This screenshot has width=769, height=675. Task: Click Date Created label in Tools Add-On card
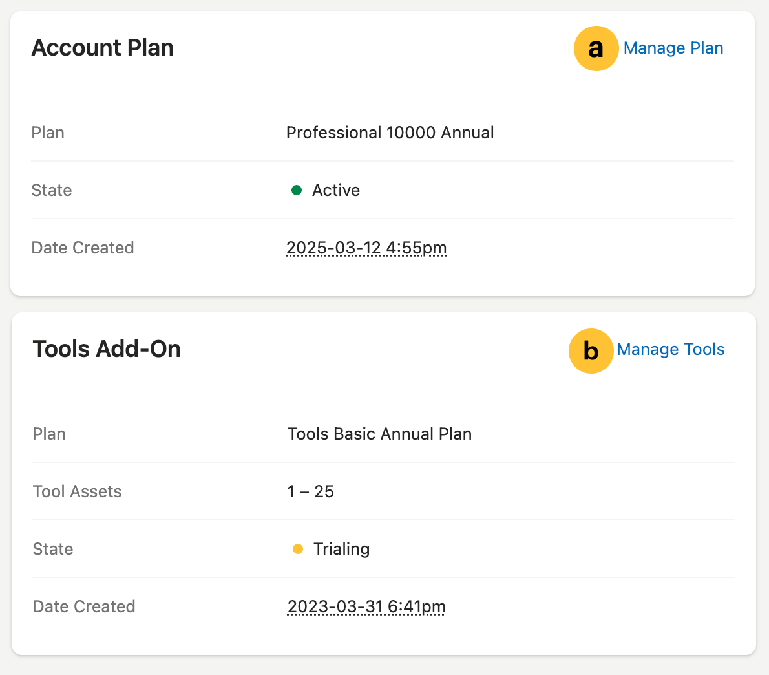(x=84, y=606)
